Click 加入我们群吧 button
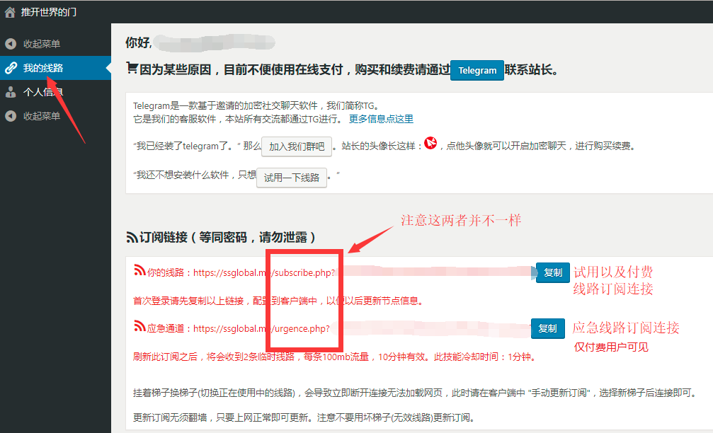The width and height of the screenshot is (713, 433). click(x=297, y=146)
